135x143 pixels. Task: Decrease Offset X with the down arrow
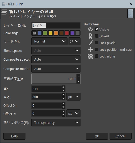coord(64,107)
